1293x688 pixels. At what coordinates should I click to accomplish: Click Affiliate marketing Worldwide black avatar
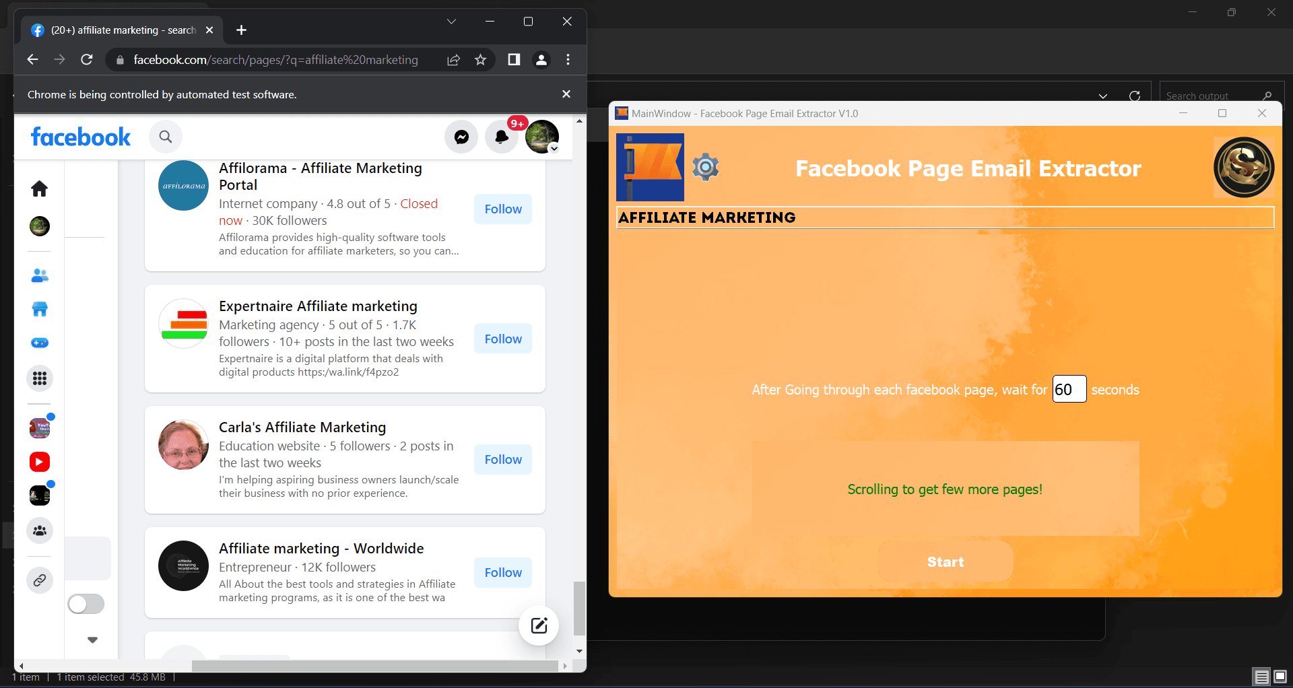point(183,565)
